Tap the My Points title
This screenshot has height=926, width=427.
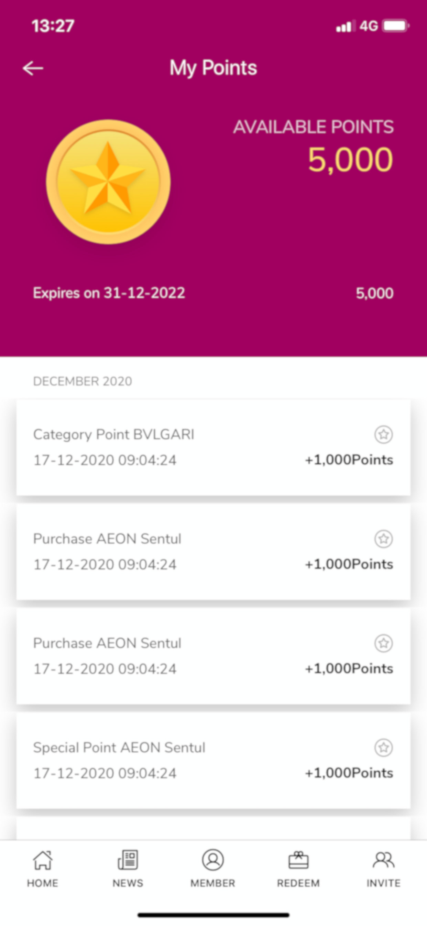pyautogui.click(x=213, y=68)
